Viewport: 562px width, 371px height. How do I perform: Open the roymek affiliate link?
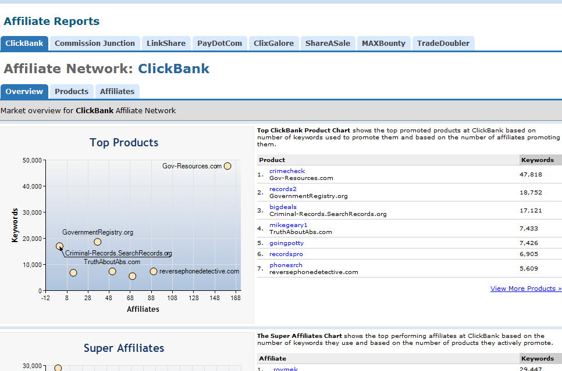click(285, 369)
